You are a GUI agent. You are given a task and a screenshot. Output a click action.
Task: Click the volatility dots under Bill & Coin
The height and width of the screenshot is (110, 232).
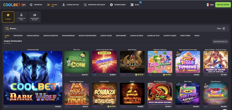(x=68, y=75)
